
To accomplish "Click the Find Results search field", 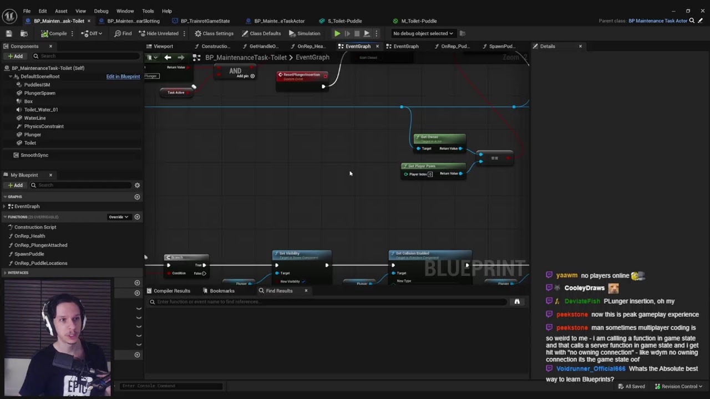I will 328,302.
